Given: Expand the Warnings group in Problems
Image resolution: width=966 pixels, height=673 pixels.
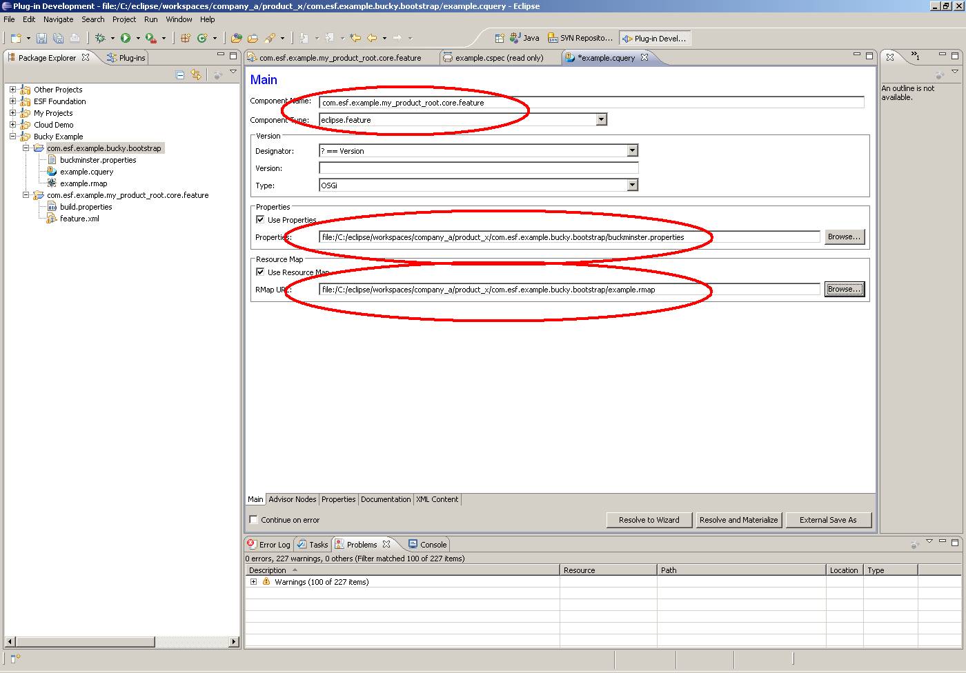Looking at the screenshot, I should [x=253, y=581].
